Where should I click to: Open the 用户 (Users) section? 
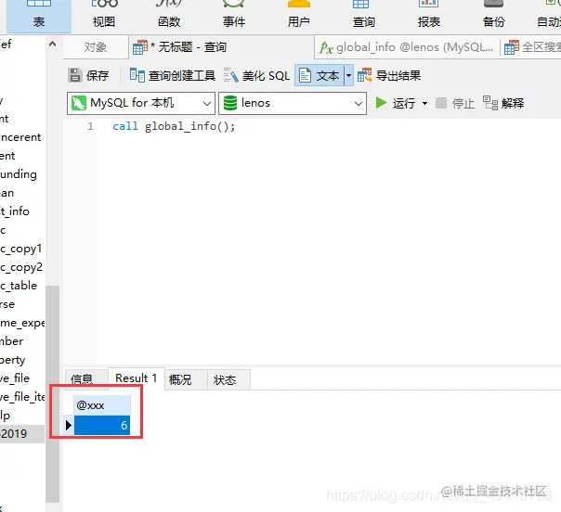coord(299,16)
